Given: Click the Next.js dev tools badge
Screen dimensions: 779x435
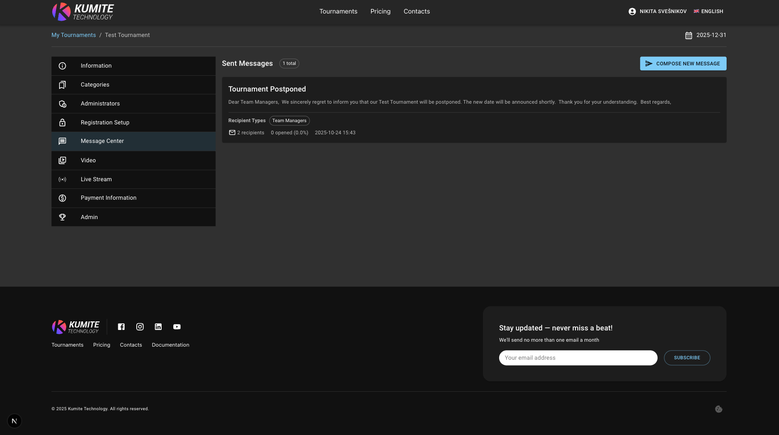Looking at the screenshot, I should point(14,421).
